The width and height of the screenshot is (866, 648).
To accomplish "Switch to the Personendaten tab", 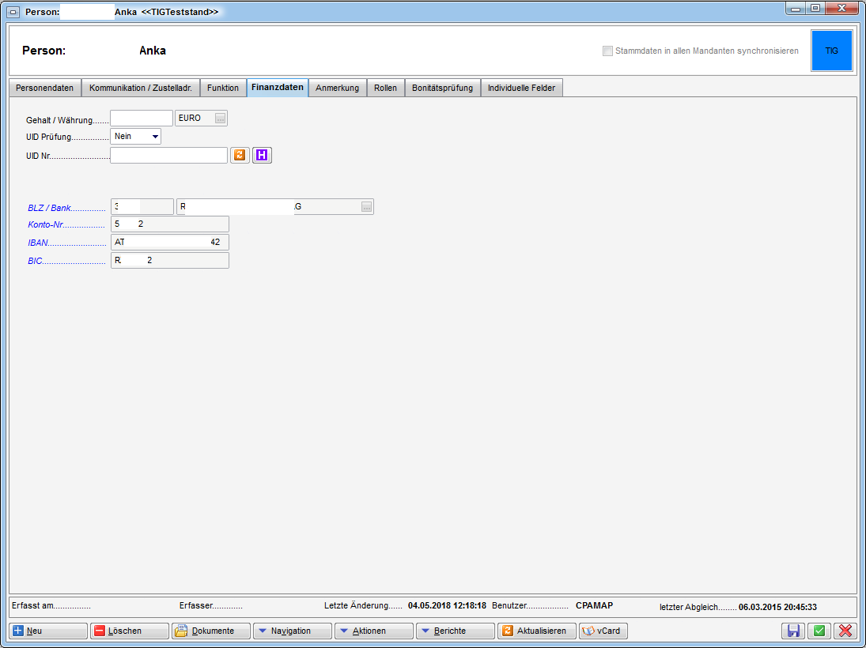I will pos(45,88).
